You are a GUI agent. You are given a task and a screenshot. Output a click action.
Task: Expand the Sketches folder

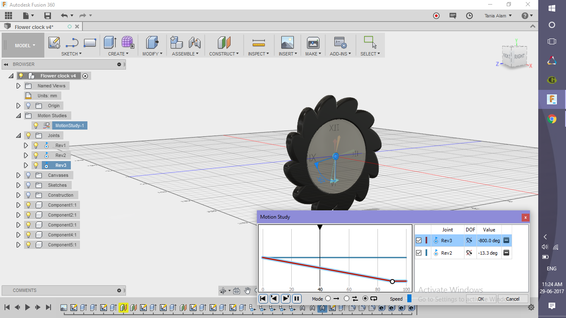18,185
